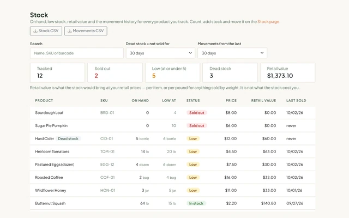
Task: Click the $33.00 retail value cell
Action: pos(269,190)
